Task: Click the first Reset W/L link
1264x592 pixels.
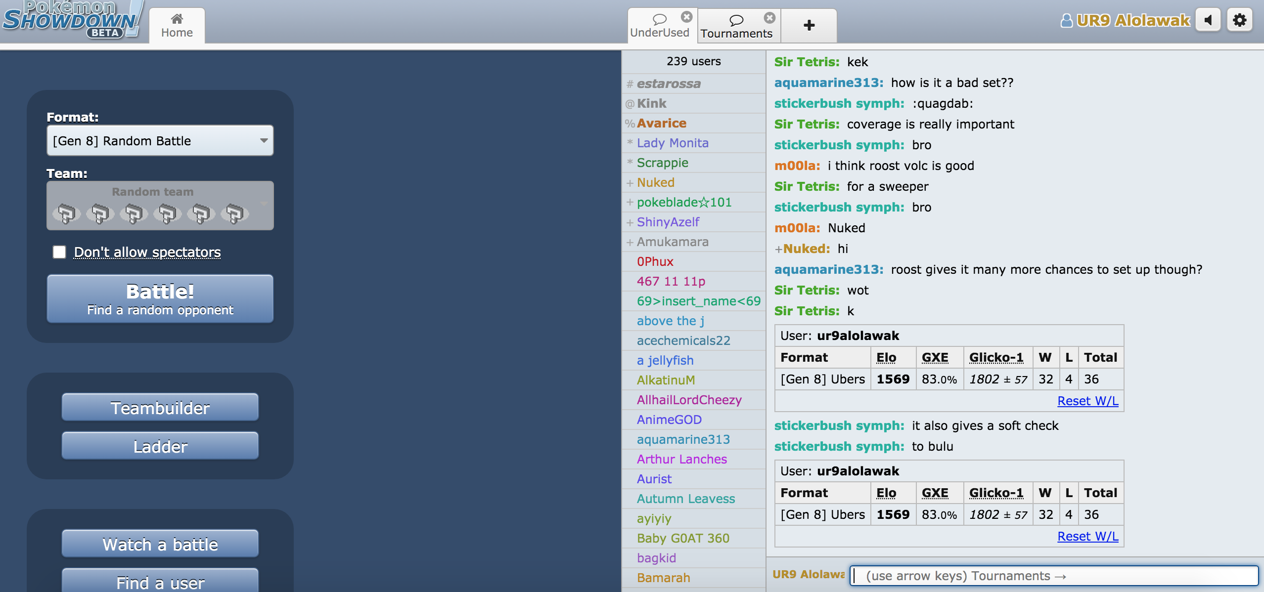Action: (x=1087, y=401)
